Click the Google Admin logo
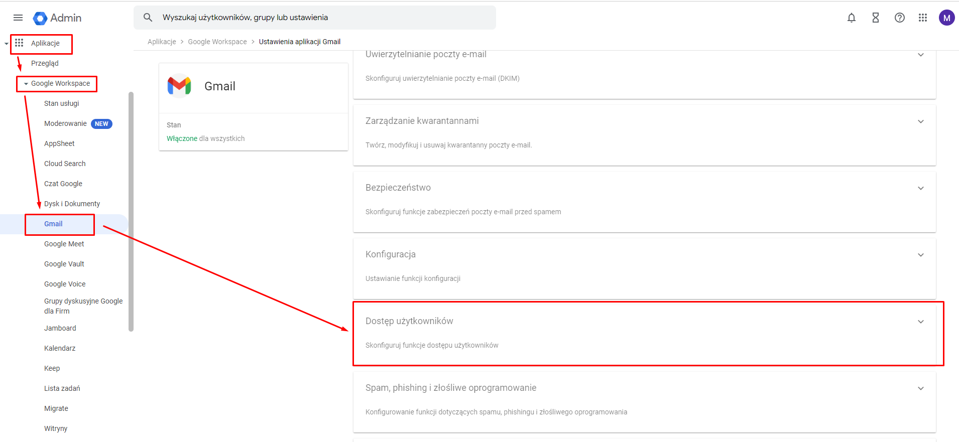The height and width of the screenshot is (442, 959). 57,18
